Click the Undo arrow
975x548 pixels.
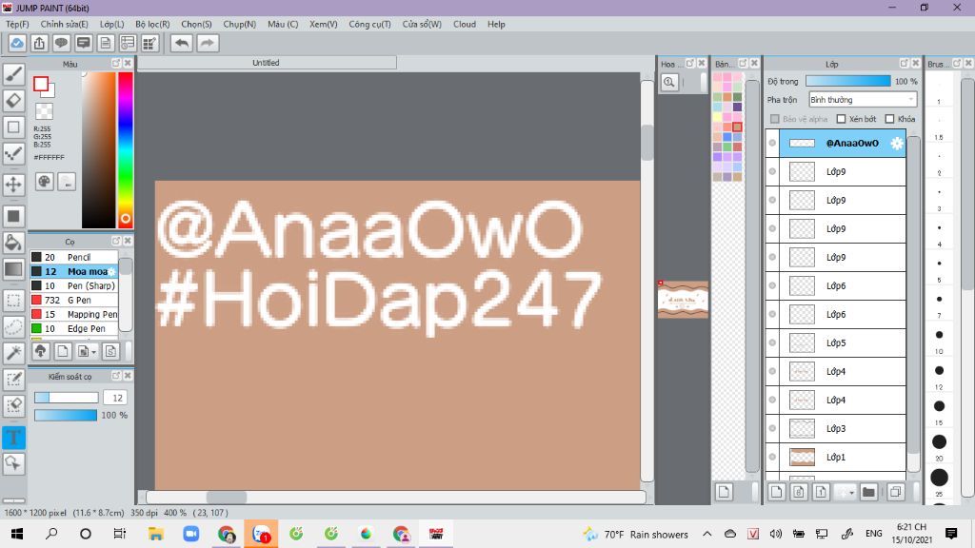tap(182, 43)
